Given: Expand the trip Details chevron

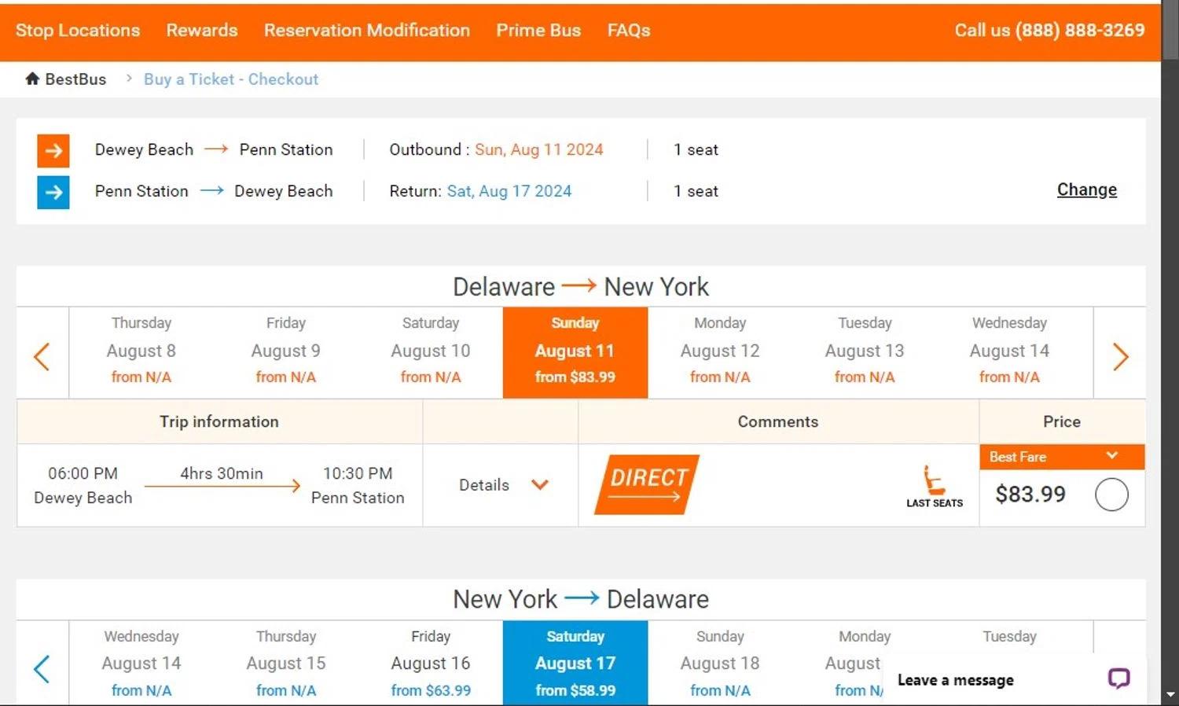Looking at the screenshot, I should [x=539, y=485].
